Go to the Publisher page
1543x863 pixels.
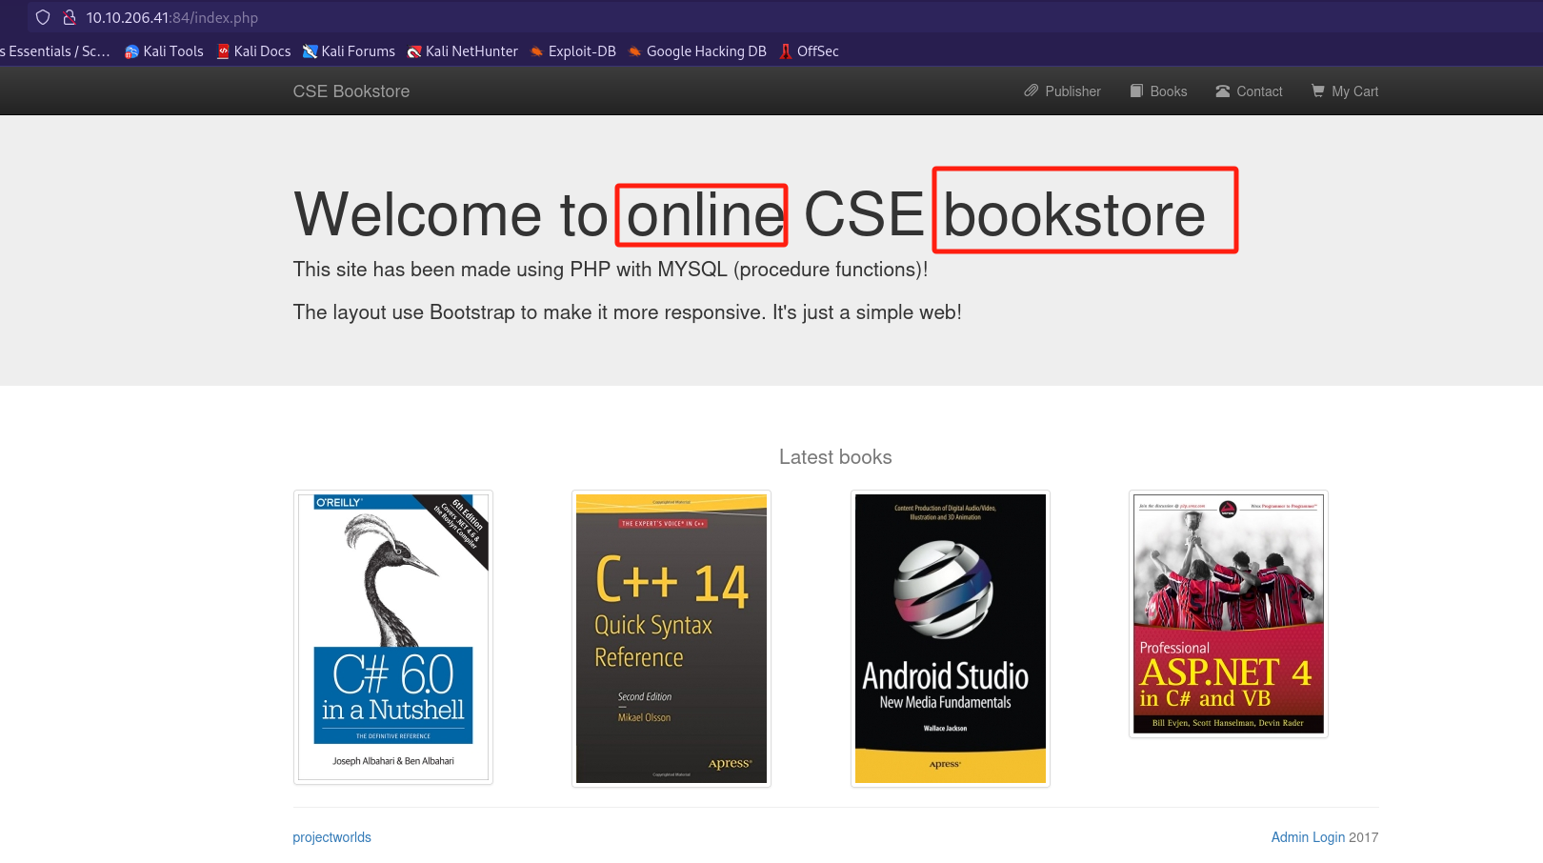tap(1062, 91)
